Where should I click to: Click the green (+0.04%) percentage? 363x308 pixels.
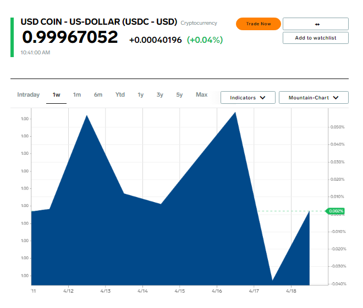click(x=205, y=40)
